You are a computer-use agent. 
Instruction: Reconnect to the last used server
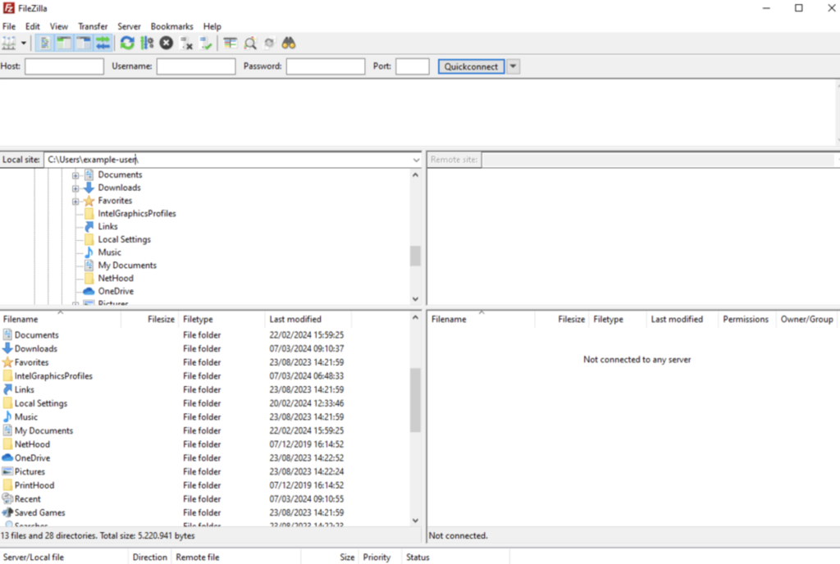pos(207,43)
